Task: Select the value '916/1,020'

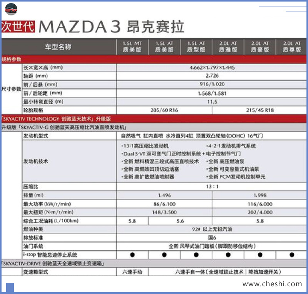Action: pyautogui.click(x=212, y=84)
